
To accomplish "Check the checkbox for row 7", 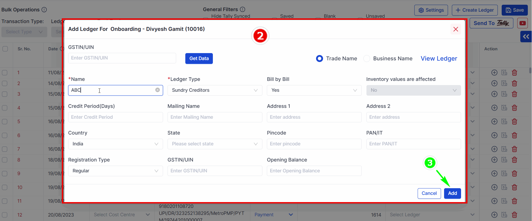I will click(x=5, y=149).
